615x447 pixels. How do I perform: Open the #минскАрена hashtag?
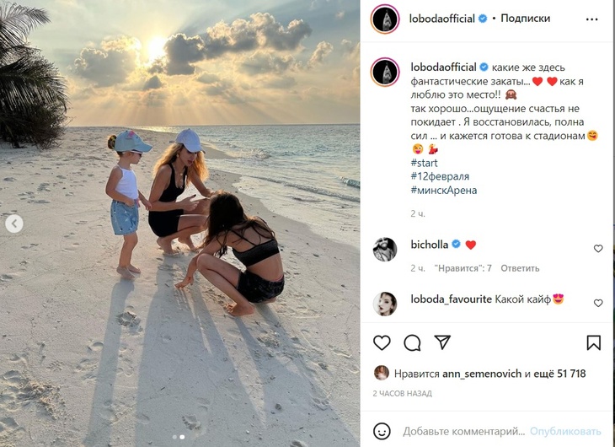point(444,190)
